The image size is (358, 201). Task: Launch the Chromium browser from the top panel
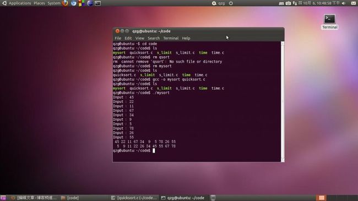point(73,3)
